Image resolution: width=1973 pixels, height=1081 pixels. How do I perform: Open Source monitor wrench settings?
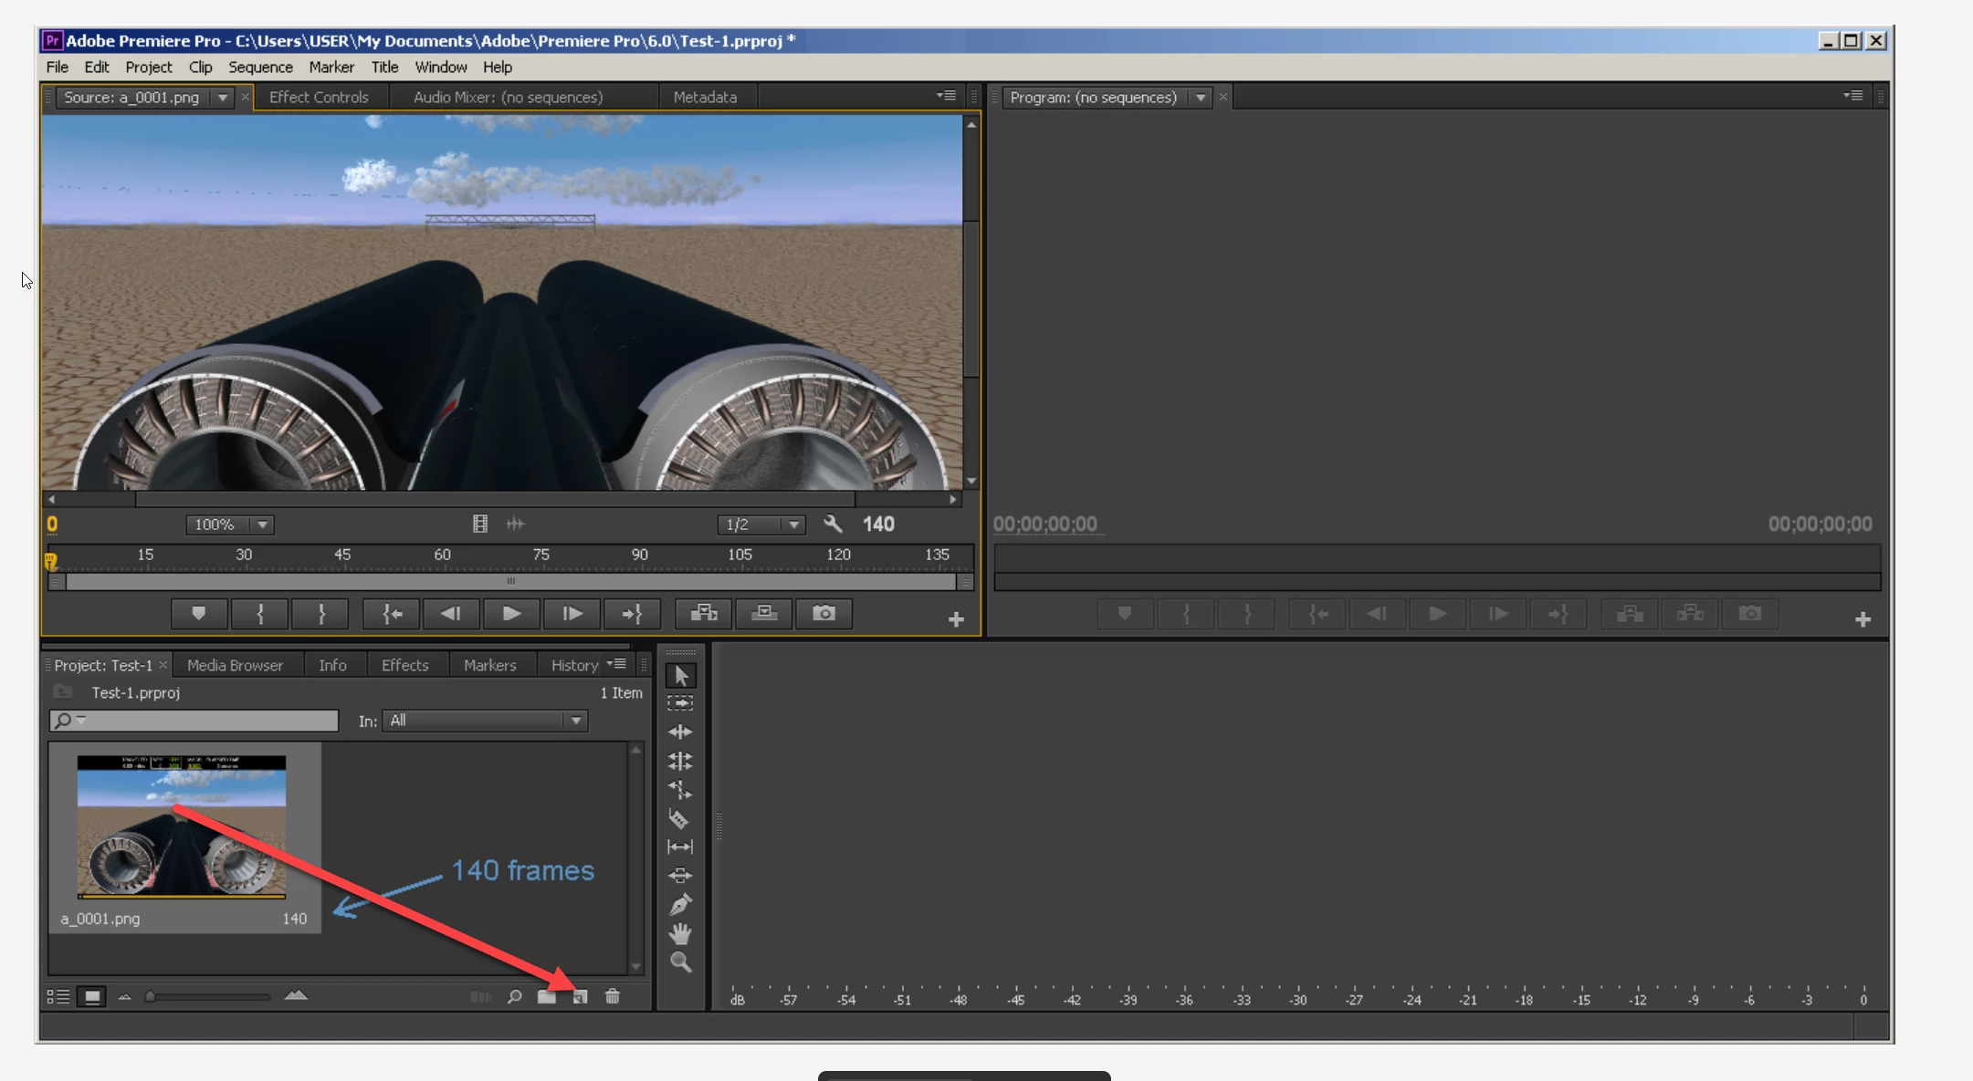click(x=833, y=524)
